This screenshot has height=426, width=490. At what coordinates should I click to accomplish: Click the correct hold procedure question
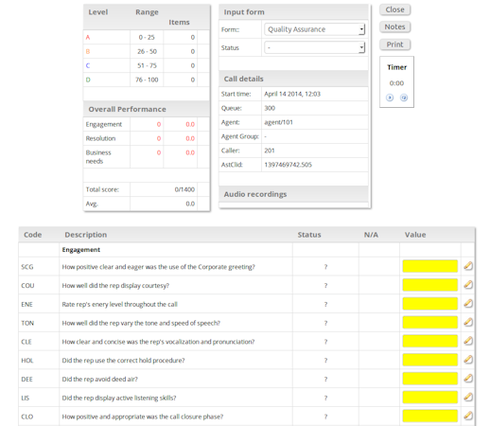click(x=123, y=361)
